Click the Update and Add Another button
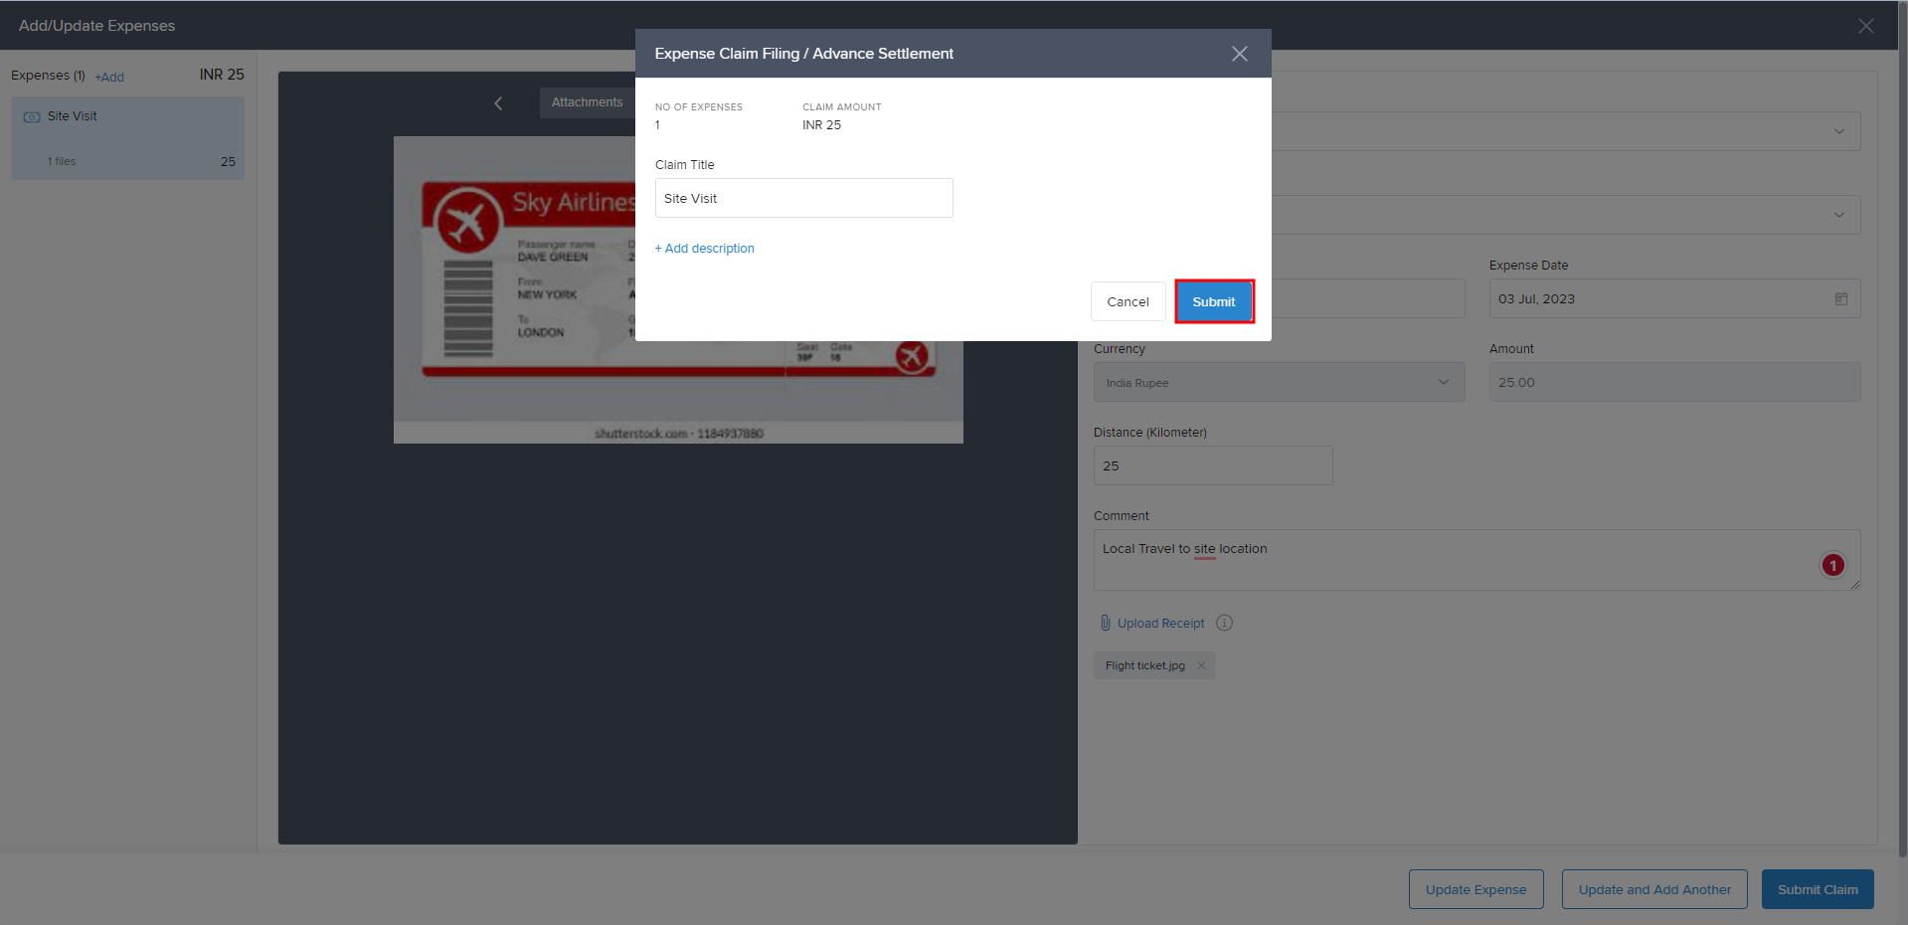This screenshot has height=925, width=1908. click(1653, 889)
